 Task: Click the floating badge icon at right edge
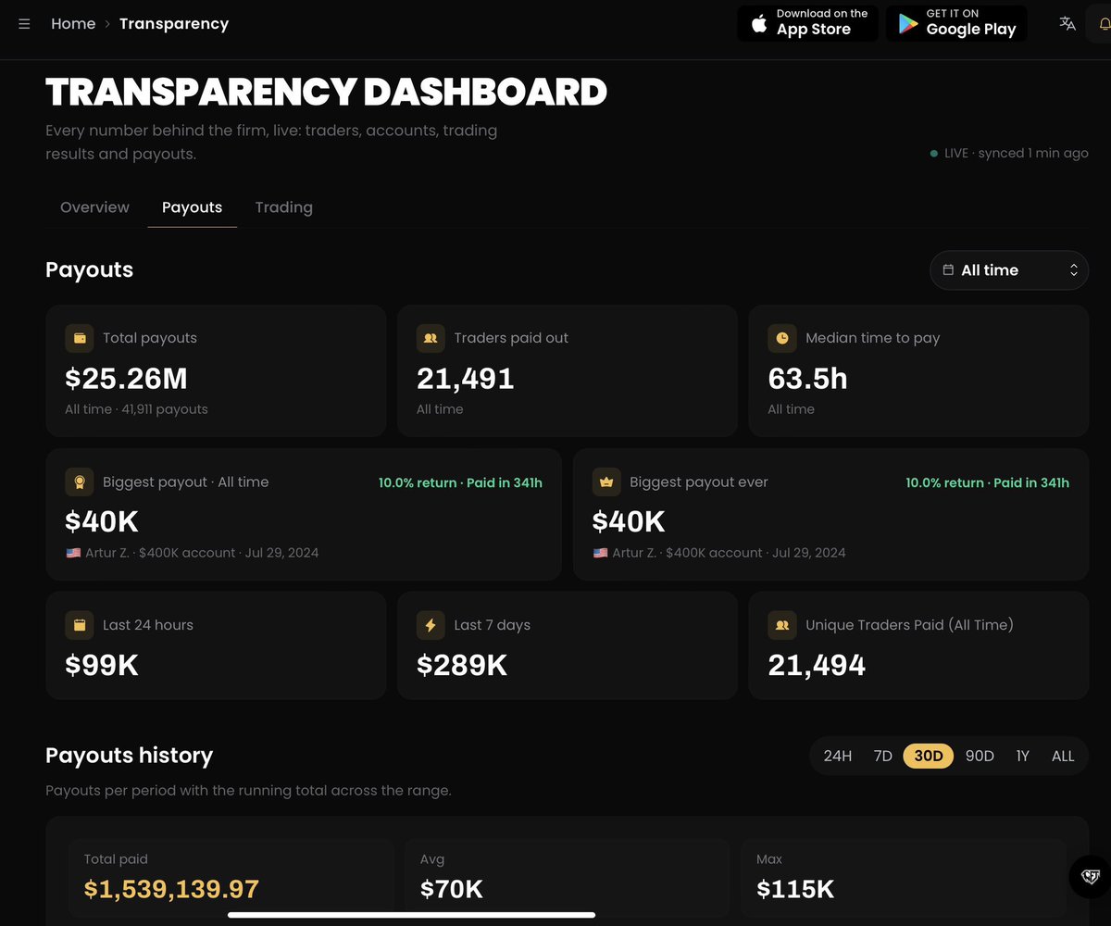tap(1091, 876)
